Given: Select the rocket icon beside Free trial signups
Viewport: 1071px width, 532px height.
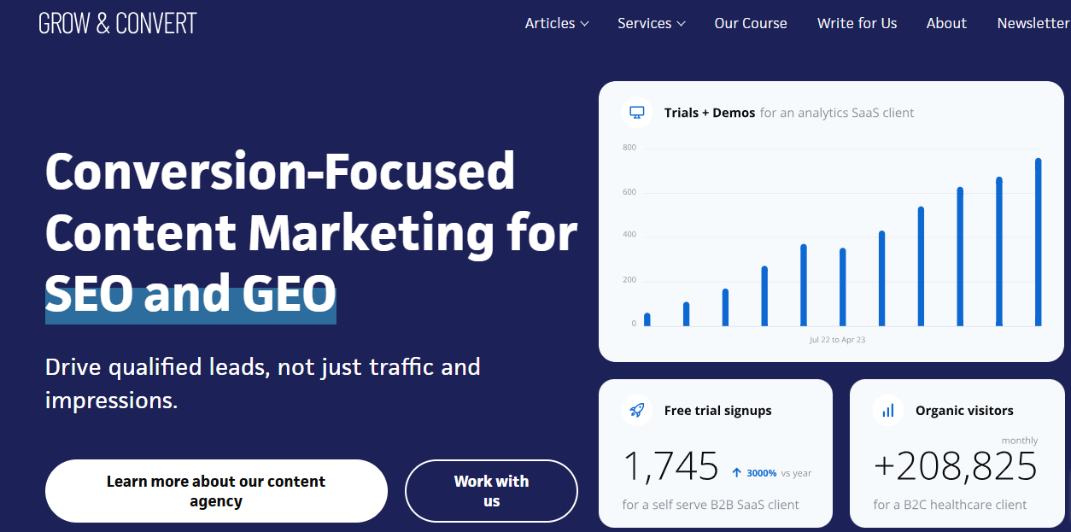Looking at the screenshot, I should pos(635,410).
